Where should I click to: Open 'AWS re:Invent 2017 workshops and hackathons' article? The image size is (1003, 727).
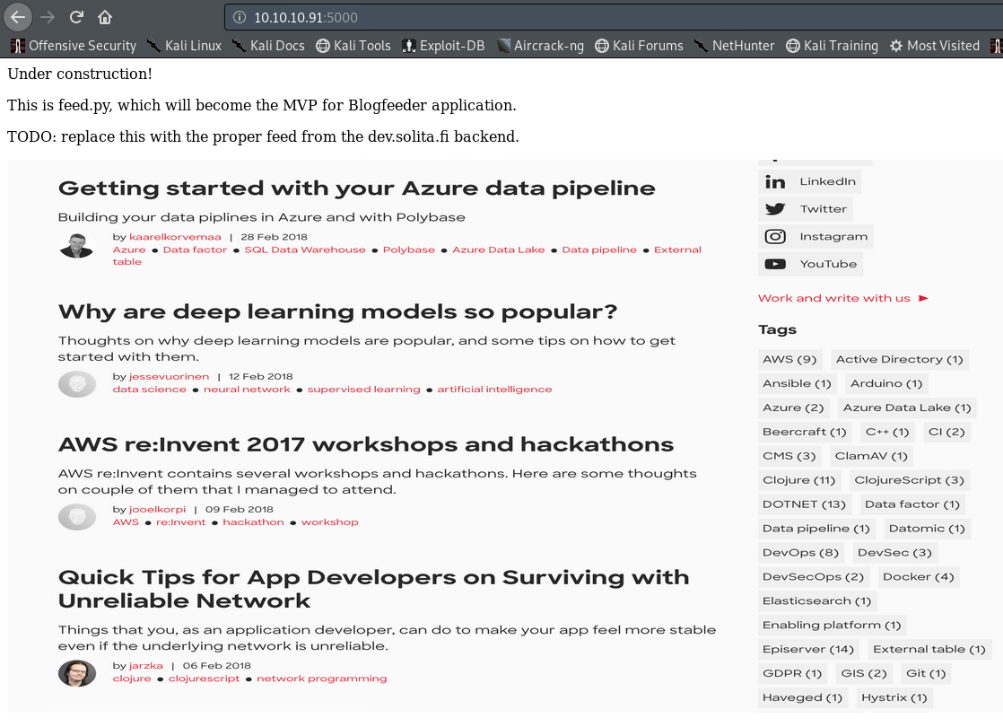365,444
